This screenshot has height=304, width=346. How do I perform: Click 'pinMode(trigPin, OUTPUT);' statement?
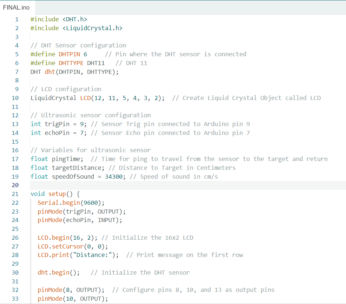(x=82, y=212)
